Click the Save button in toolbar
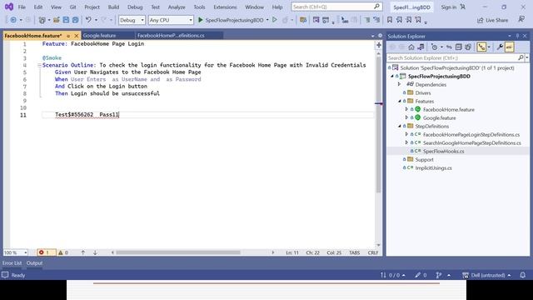Viewport: 533px width, 300px height. 66,20
